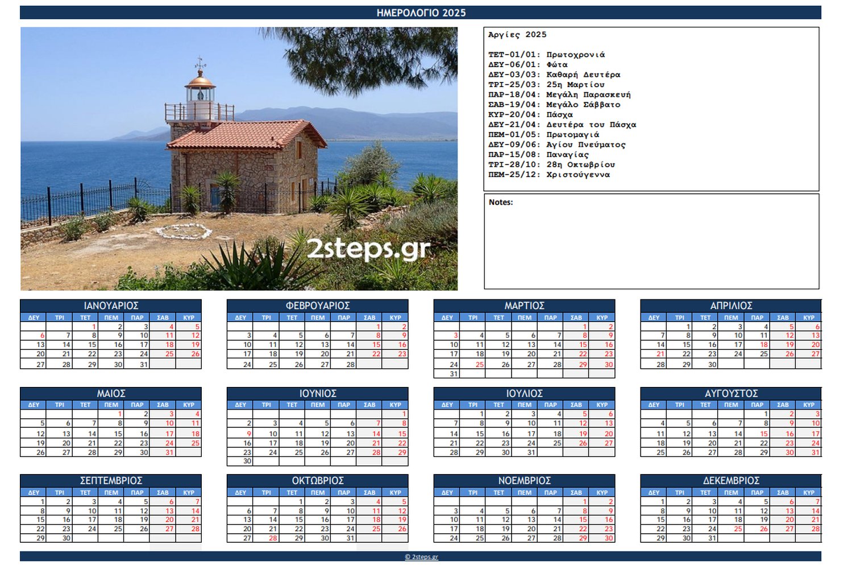Click the ΙΟΥΝΙΟΣ month header
This screenshot has height=569, width=852.
click(x=317, y=393)
